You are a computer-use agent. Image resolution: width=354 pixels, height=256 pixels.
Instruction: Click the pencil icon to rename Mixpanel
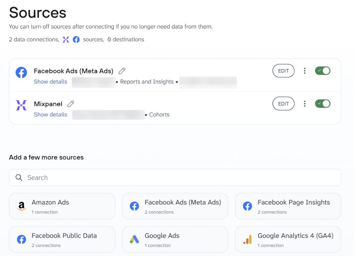tap(71, 104)
